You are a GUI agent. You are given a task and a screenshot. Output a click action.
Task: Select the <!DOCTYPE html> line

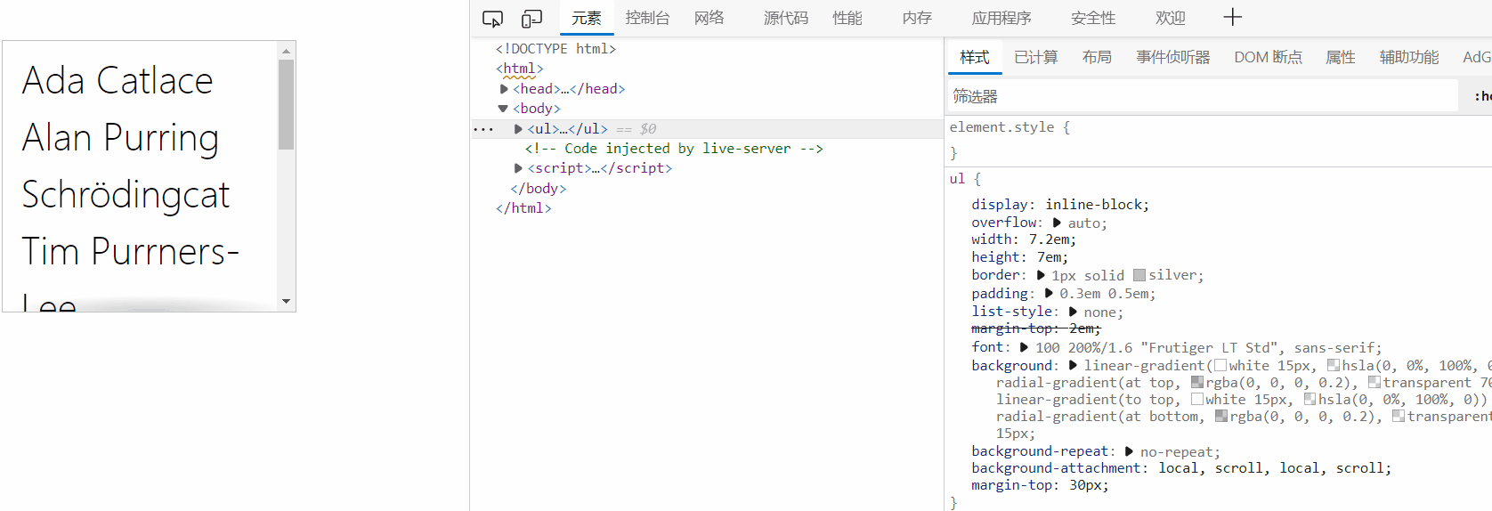click(x=555, y=49)
